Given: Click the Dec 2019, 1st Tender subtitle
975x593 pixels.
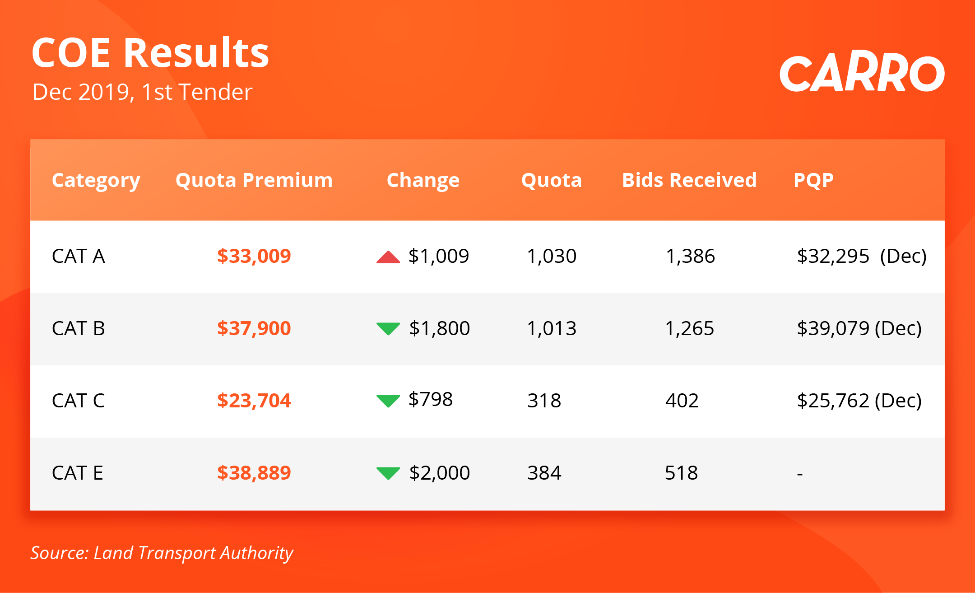Looking at the screenshot, I should point(143,93).
